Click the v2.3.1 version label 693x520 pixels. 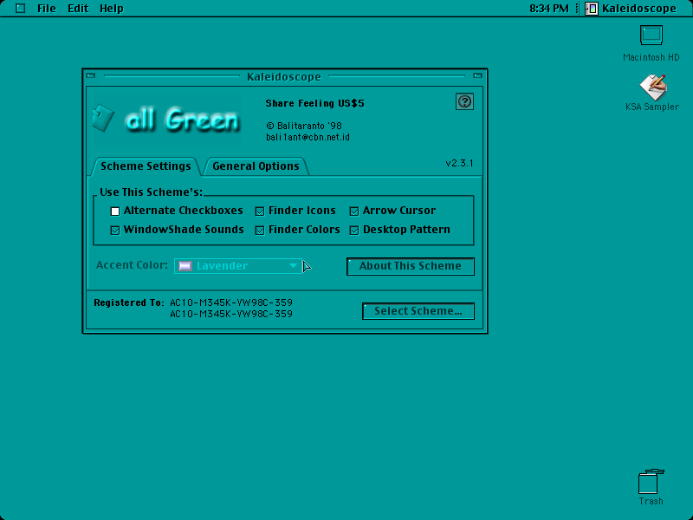tap(459, 163)
